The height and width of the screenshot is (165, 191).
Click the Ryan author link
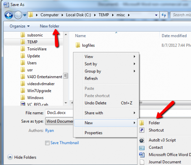49,131
